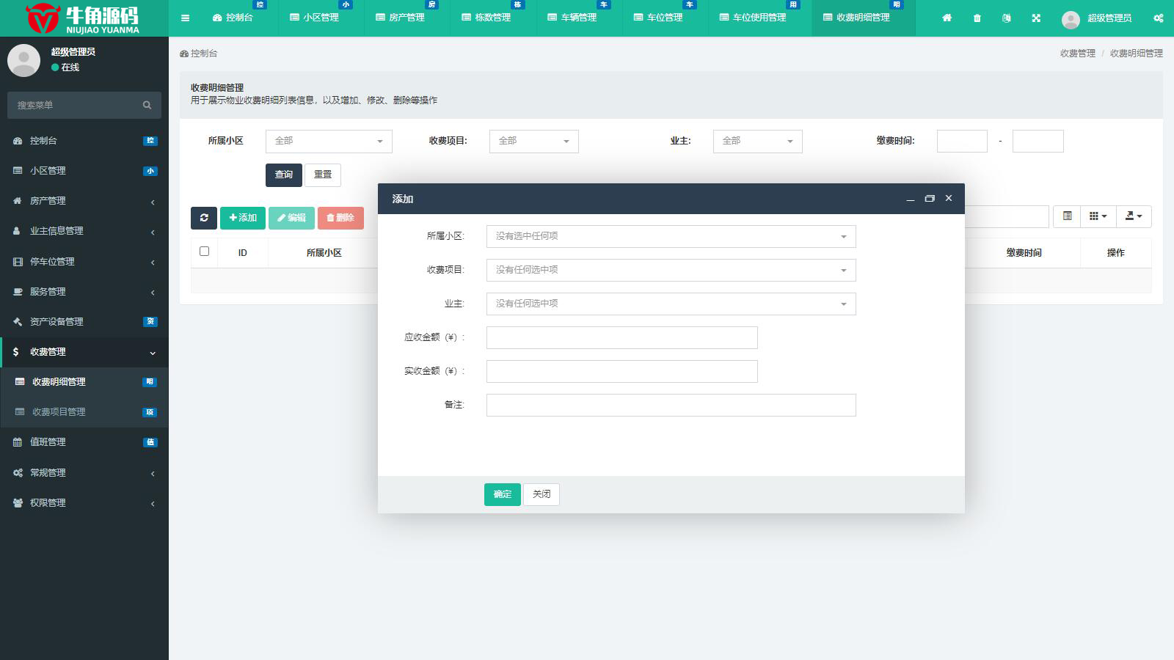1174x660 pixels.
Task: Switch to the 车位管理 top tab
Action: [x=665, y=18]
